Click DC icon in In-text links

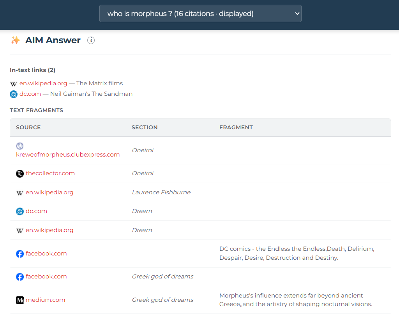(14, 94)
